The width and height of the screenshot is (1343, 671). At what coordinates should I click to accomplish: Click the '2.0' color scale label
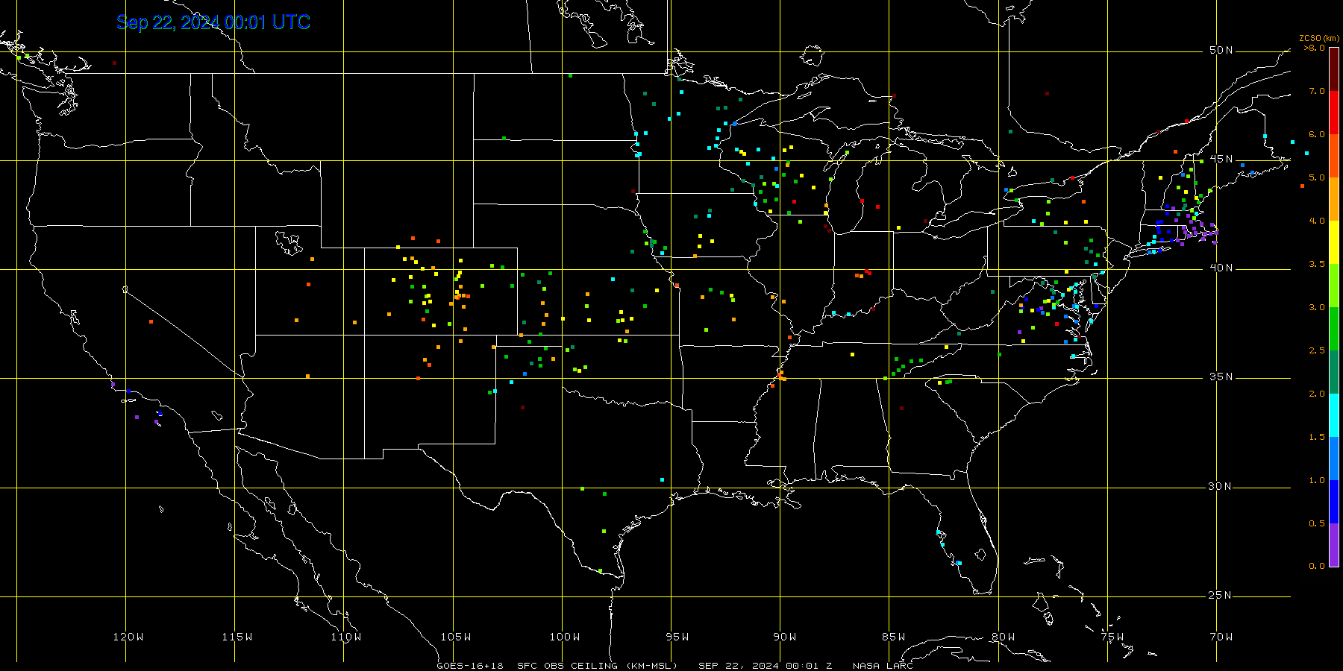[1317, 394]
